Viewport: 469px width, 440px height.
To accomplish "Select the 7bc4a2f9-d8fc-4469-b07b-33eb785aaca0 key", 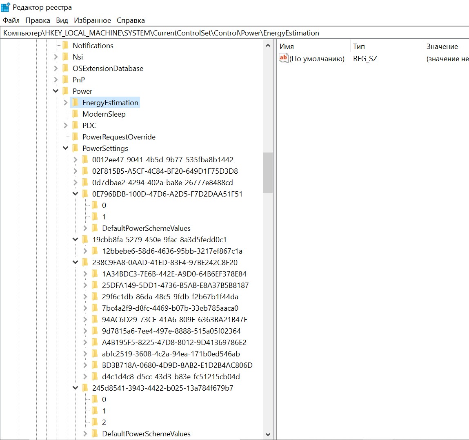I will [x=170, y=308].
